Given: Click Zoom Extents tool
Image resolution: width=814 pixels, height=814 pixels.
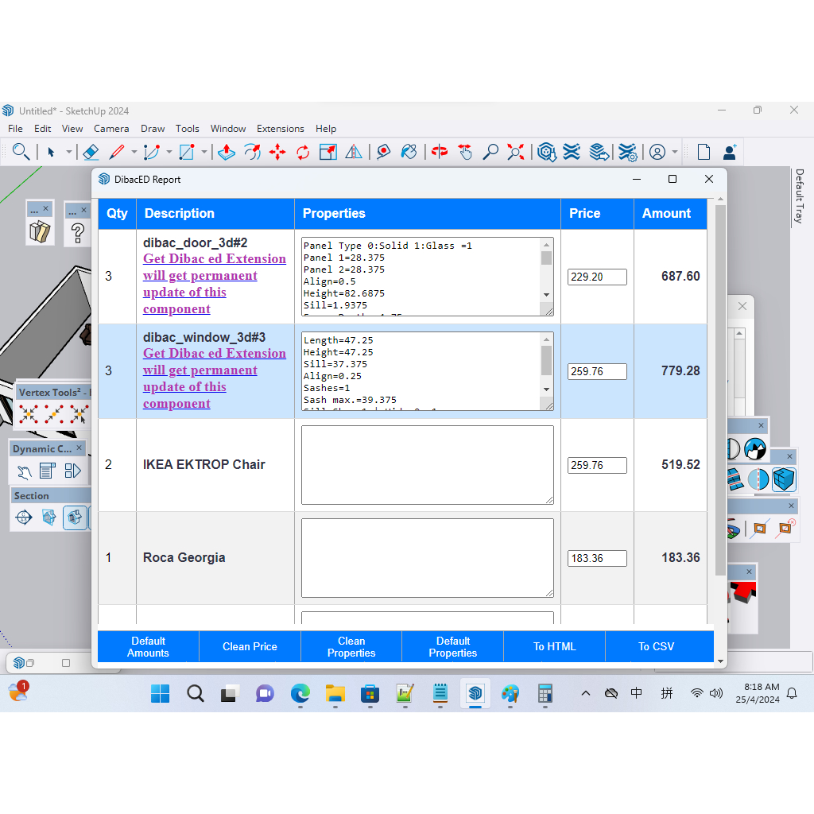Looking at the screenshot, I should click(515, 152).
